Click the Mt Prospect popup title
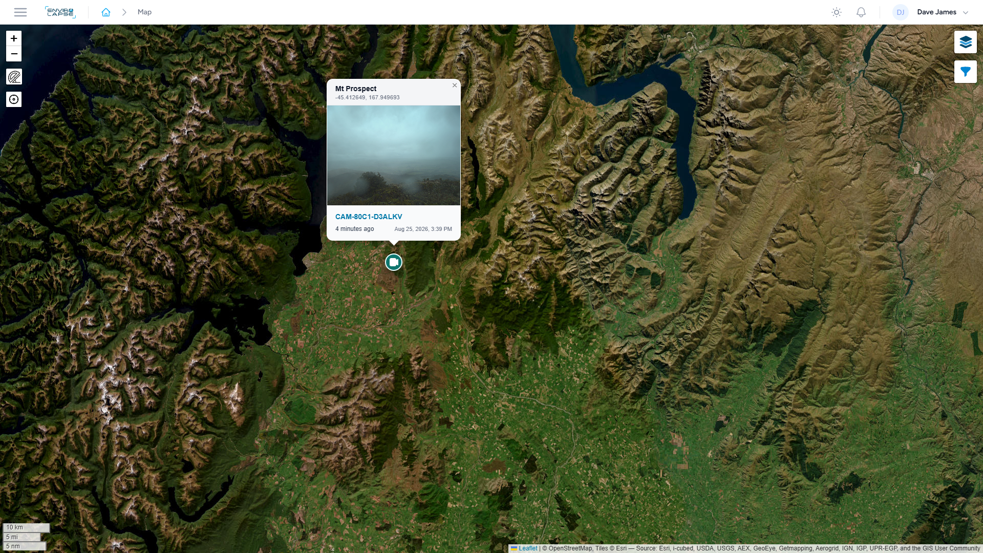Screen dimensions: 983x553 356,89
